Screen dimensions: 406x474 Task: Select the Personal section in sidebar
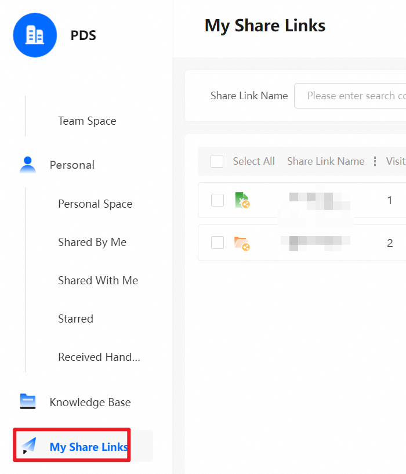coord(72,165)
